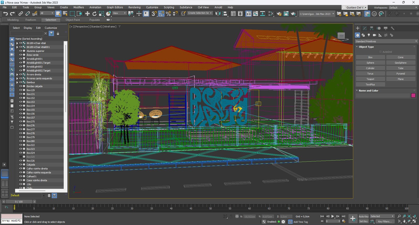
Task: Open the Display command panel
Action: pyautogui.click(x=385, y=28)
